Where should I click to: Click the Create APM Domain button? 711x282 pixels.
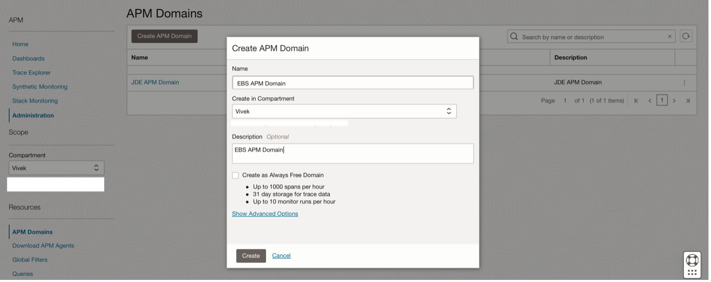[165, 36]
